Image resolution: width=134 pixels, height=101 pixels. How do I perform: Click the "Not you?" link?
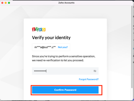pos(63,47)
